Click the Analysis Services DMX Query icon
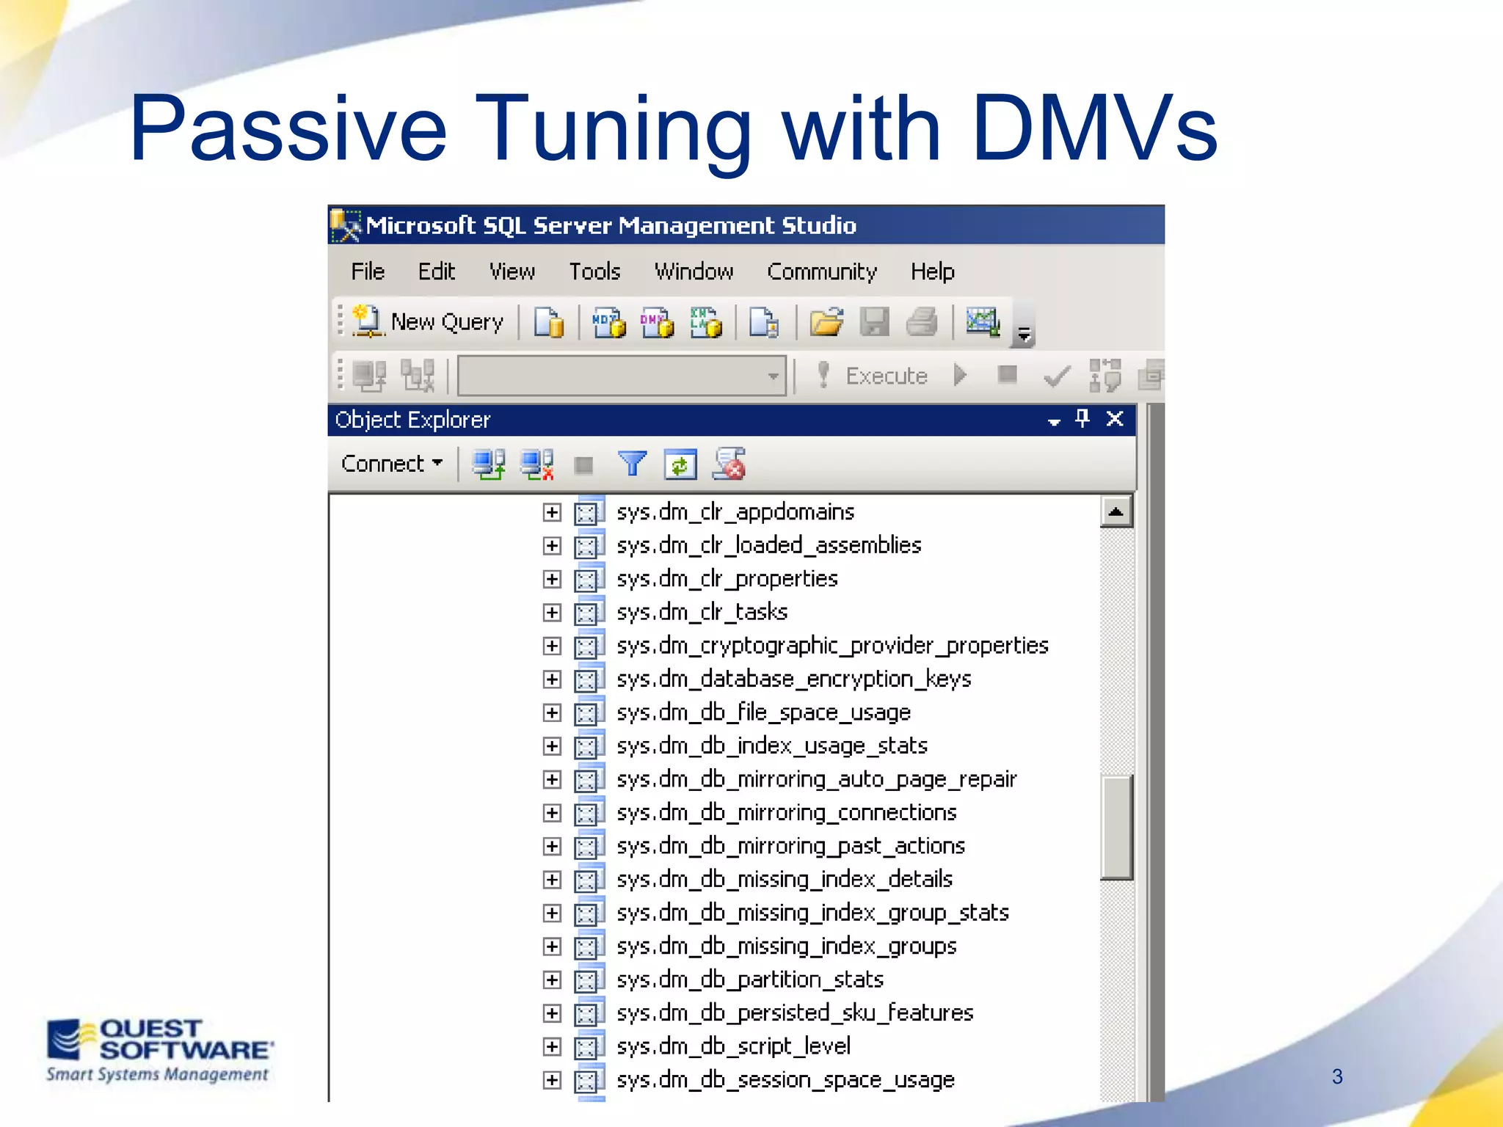Image resolution: width=1503 pixels, height=1127 pixels. click(657, 322)
